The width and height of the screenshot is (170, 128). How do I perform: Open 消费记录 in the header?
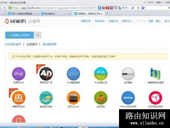86,21
